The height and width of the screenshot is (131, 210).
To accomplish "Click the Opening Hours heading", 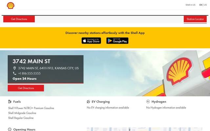I will coord(24,129).
